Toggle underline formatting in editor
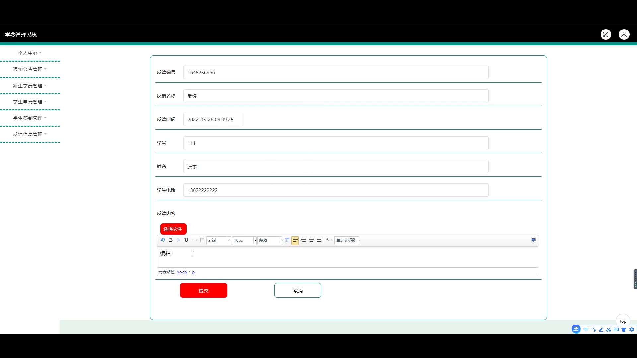The height and width of the screenshot is (358, 637). (186, 240)
